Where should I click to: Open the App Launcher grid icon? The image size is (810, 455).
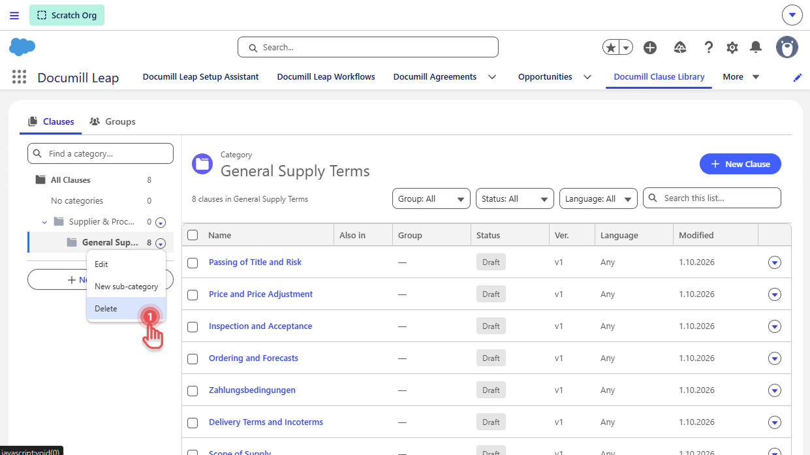click(x=20, y=77)
